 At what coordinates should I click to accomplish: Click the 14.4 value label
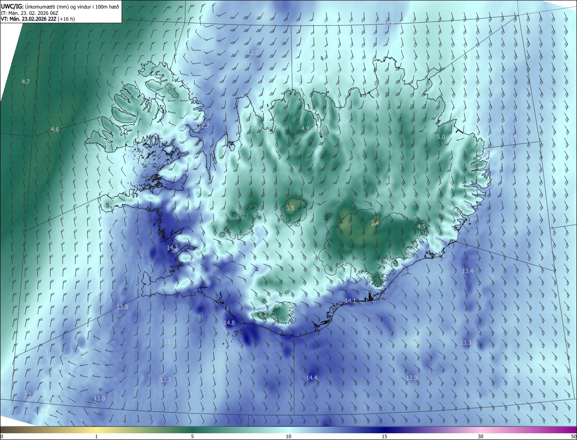pyautogui.click(x=312, y=378)
